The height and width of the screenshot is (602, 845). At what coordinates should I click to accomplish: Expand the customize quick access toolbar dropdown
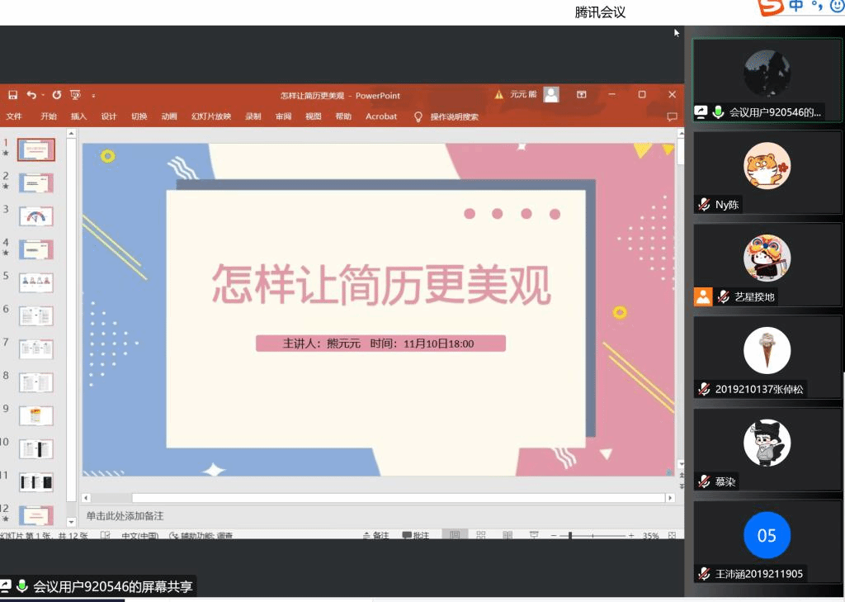pyautogui.click(x=93, y=96)
